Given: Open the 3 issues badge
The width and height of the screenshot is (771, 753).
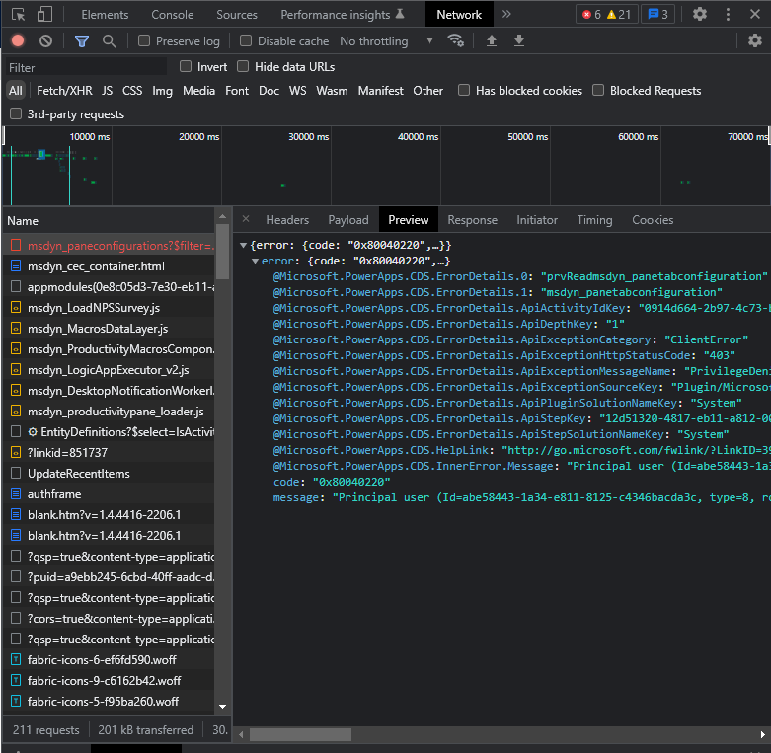Looking at the screenshot, I should click(x=658, y=14).
